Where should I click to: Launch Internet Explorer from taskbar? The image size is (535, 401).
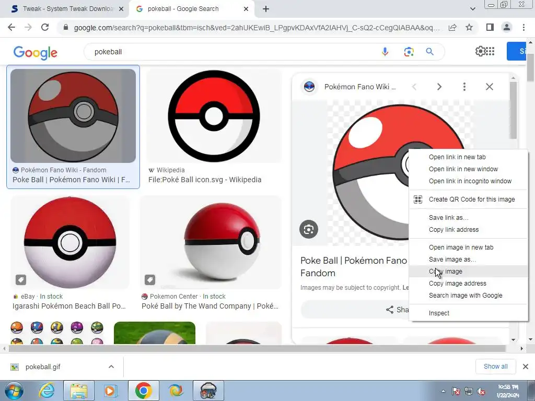coord(46,391)
